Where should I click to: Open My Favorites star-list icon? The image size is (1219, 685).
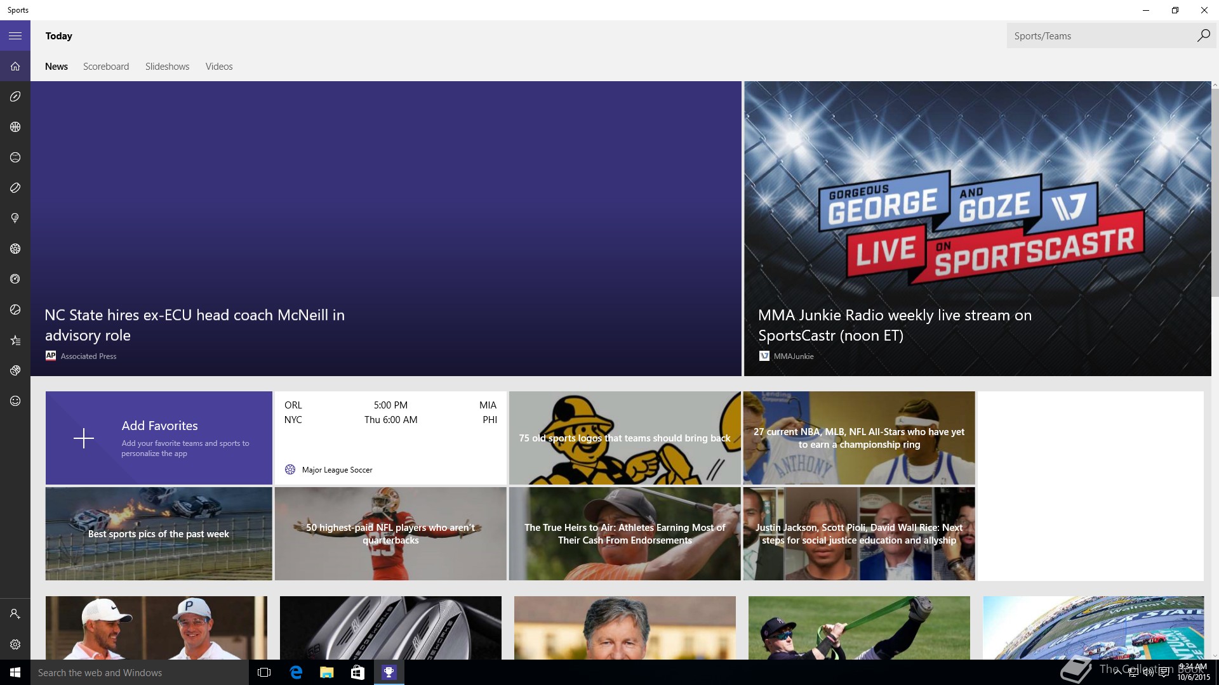pos(15,340)
